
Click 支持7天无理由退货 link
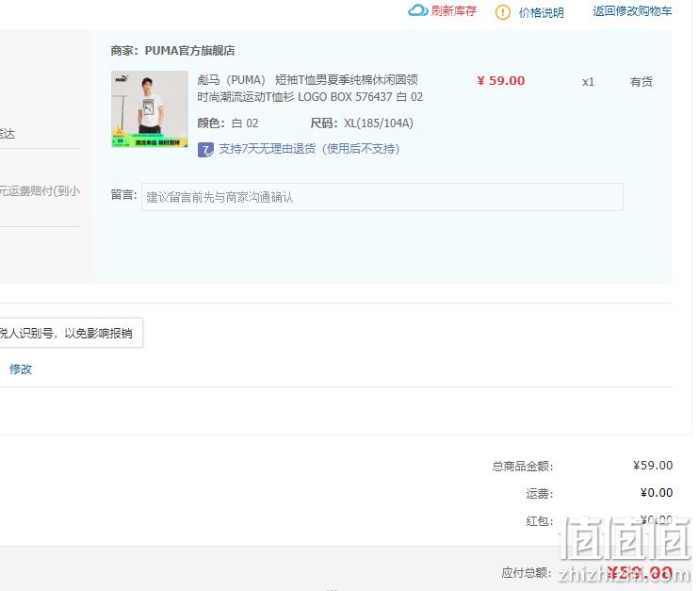pyautogui.click(x=309, y=149)
